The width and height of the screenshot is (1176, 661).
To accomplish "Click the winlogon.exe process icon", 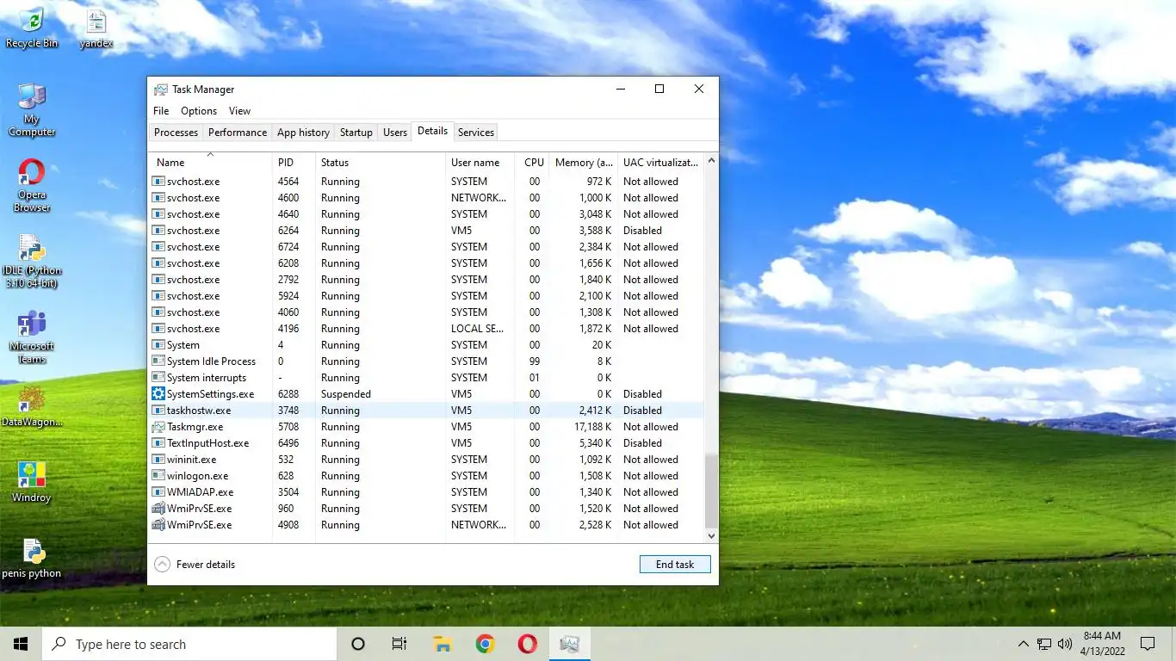I will 158,476.
